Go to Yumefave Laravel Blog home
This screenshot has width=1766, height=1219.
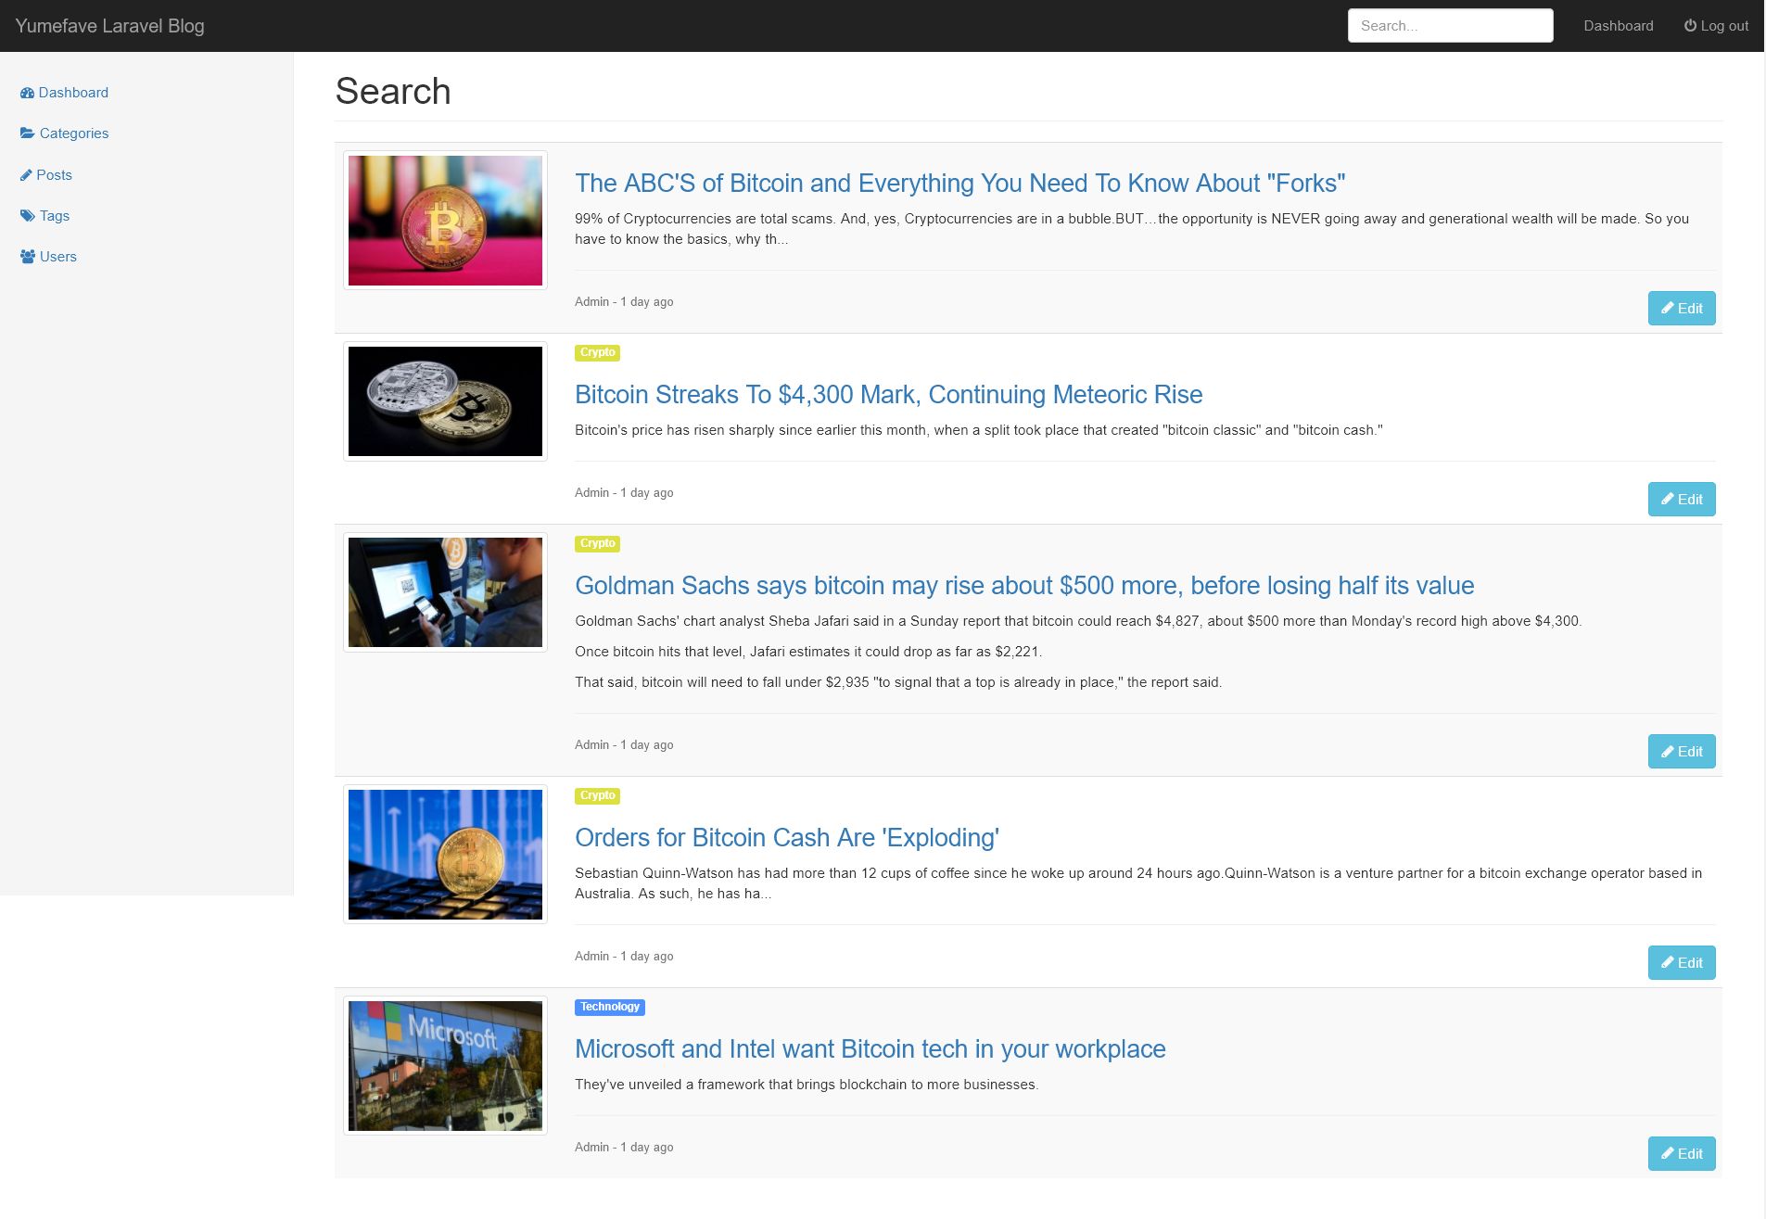point(109,26)
